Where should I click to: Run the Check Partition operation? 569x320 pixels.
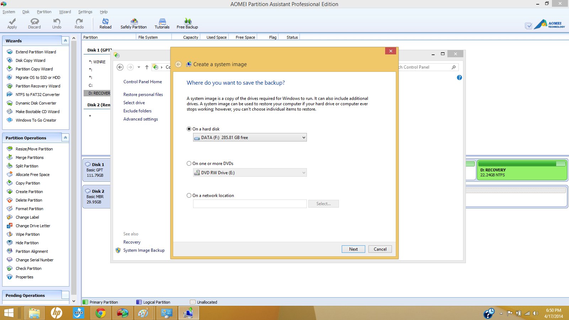click(28, 268)
